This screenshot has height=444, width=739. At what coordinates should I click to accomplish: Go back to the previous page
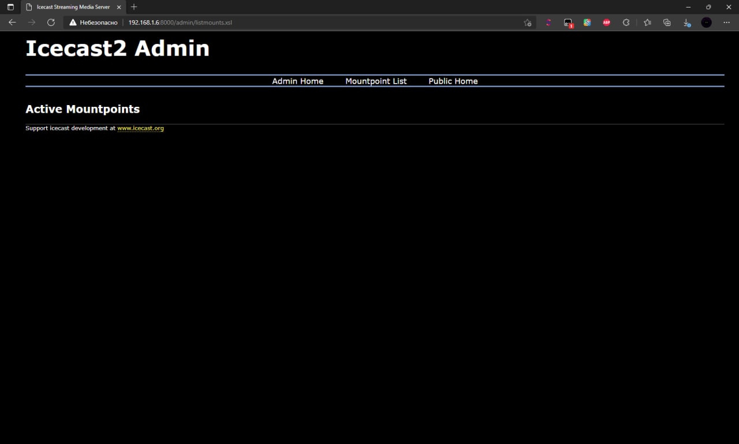(x=12, y=23)
